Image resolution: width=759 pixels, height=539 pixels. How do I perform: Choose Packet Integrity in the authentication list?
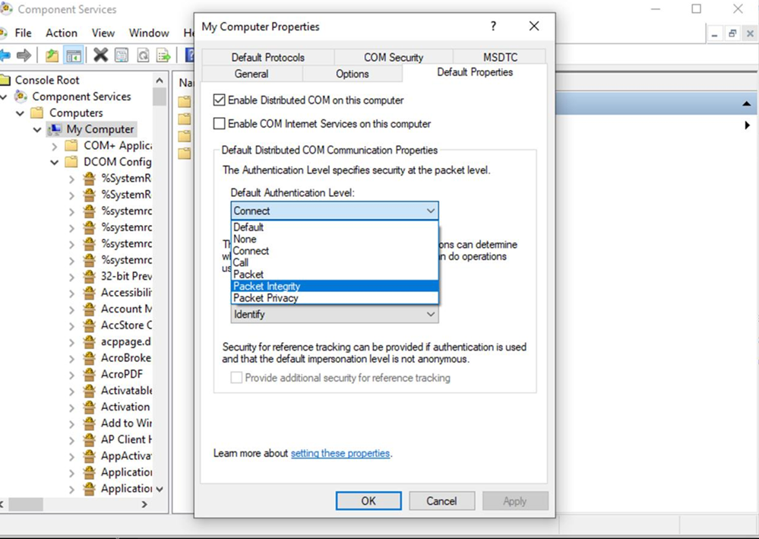pyautogui.click(x=334, y=286)
